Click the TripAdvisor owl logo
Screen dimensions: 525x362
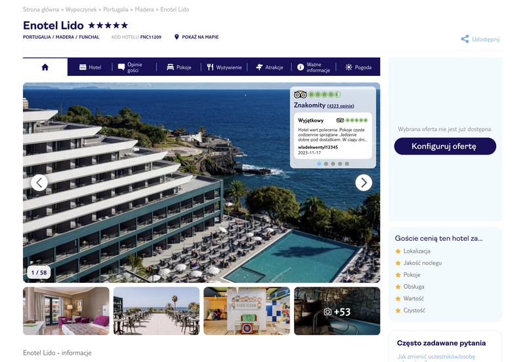click(x=300, y=94)
